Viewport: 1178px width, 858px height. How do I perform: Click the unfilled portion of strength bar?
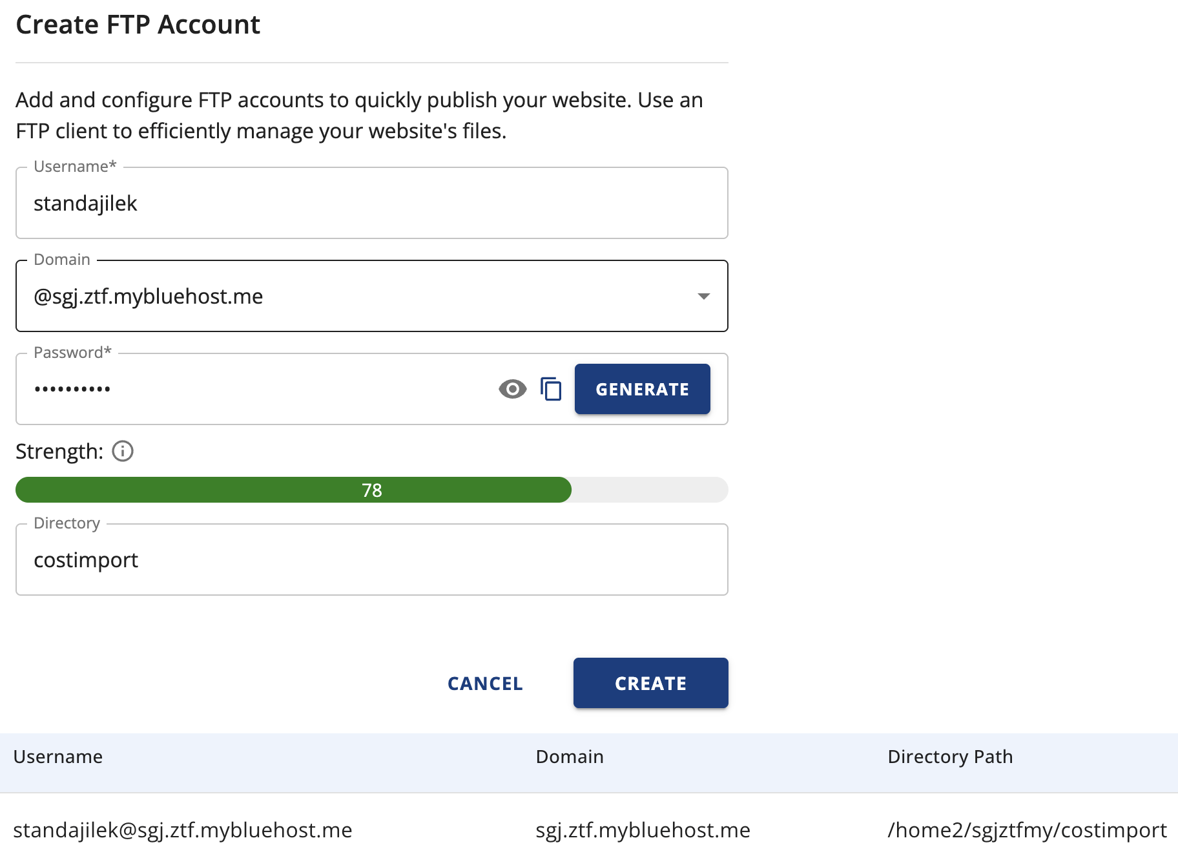[649, 490]
